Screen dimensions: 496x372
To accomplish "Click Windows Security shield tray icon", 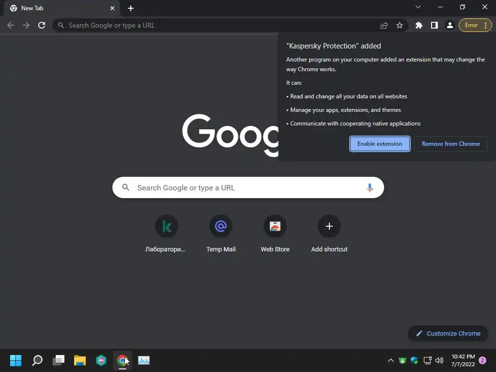I will [x=415, y=360].
